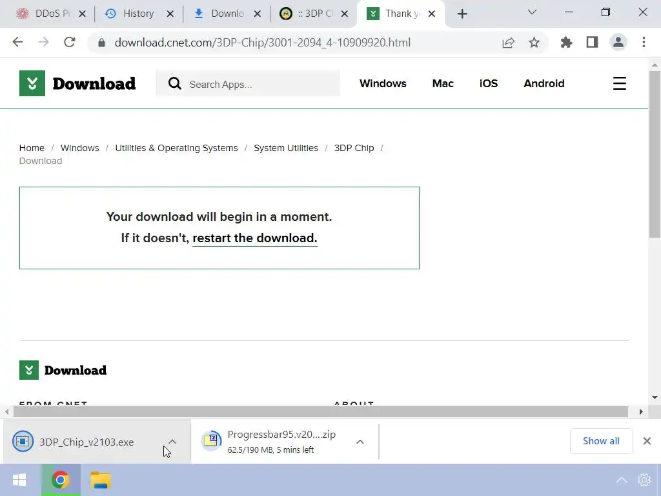Screen dimensions: 661x496
Task: Open the Mac category menu
Action: tap(443, 83)
